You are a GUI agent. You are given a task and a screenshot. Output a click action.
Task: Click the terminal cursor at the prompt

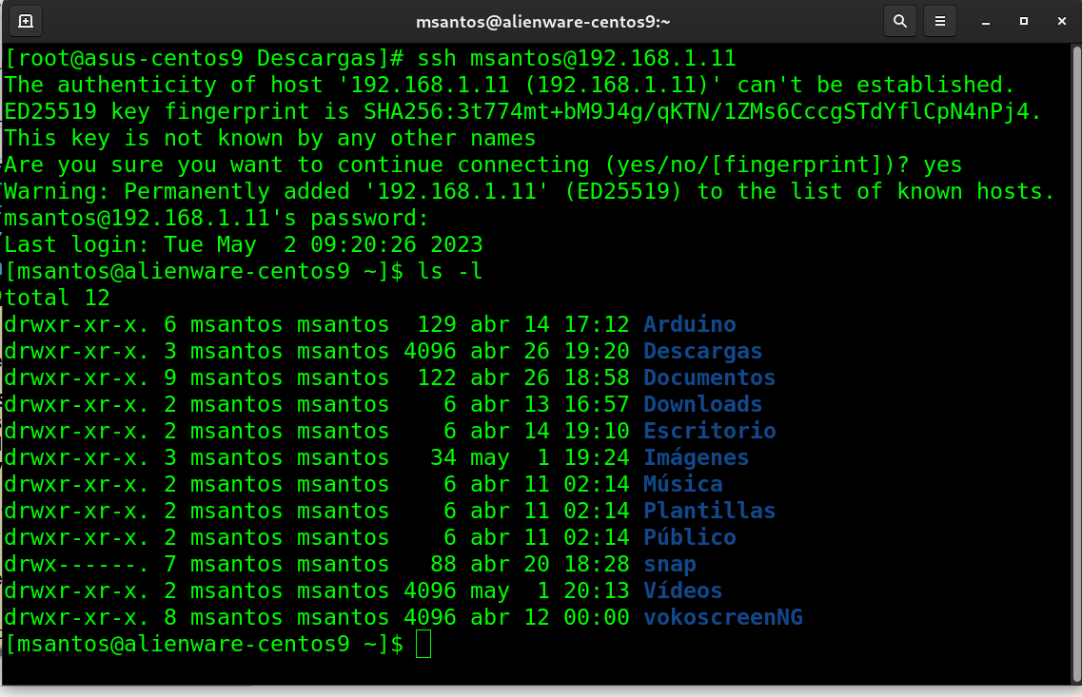pos(423,644)
